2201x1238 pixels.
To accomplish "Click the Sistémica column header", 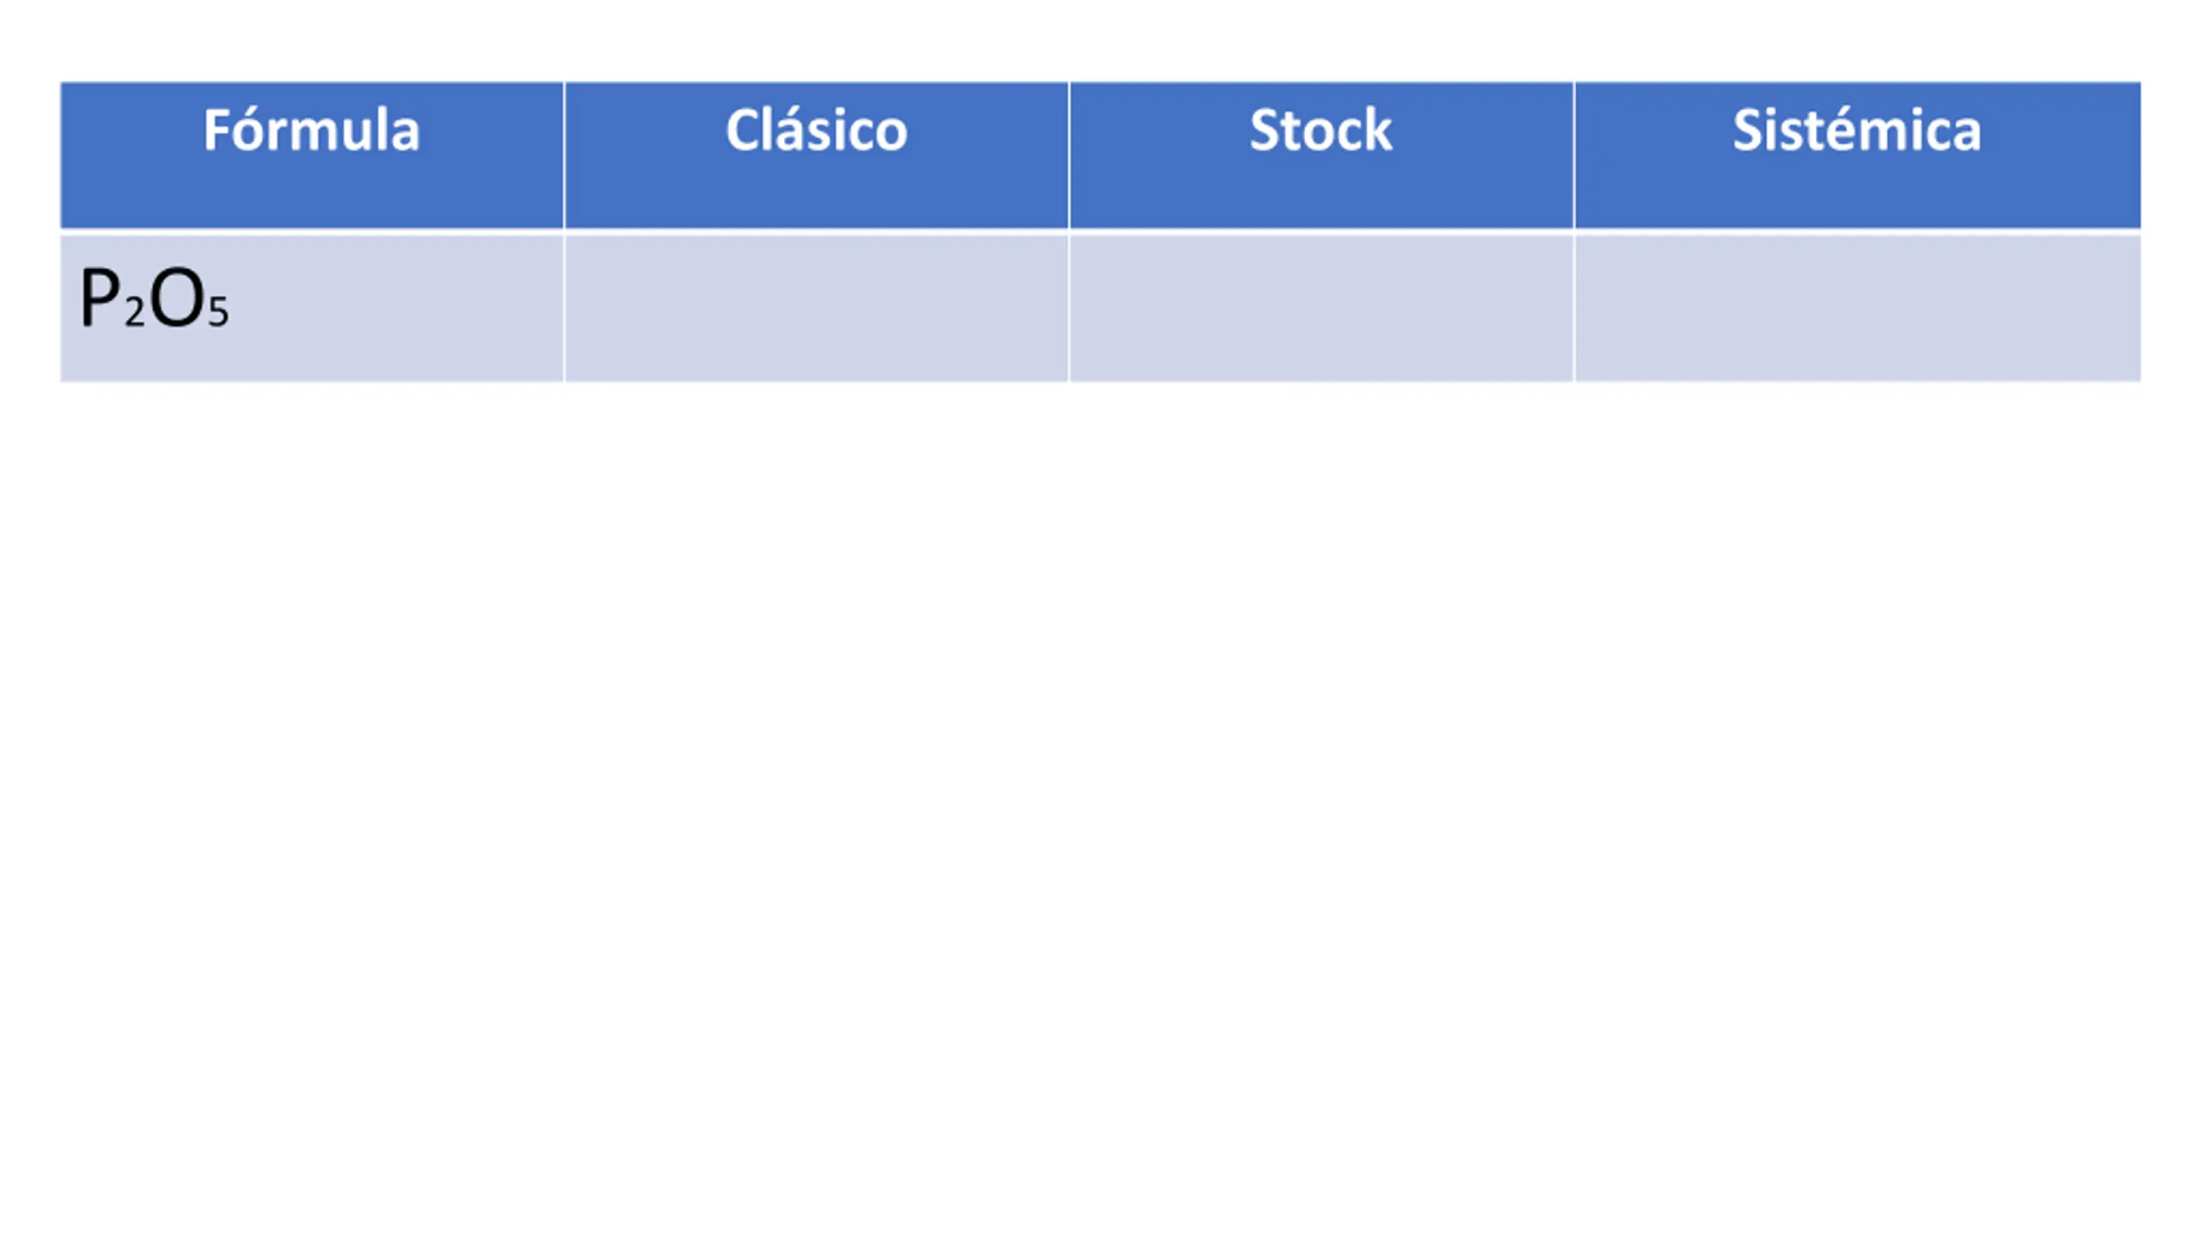I will 1858,156.
